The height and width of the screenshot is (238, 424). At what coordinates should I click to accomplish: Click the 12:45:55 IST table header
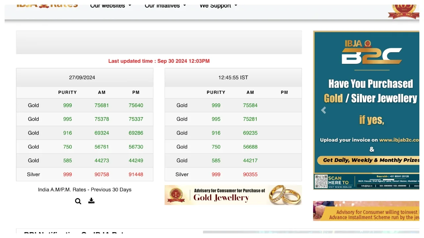[233, 78]
